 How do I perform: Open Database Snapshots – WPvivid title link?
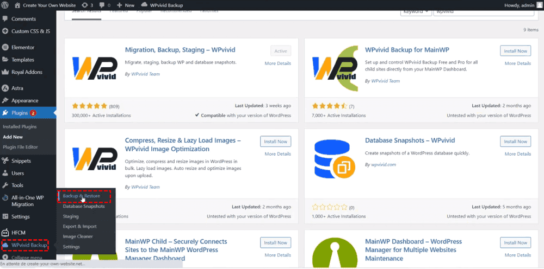coord(410,140)
